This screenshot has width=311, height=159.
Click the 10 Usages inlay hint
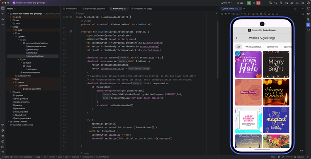(86, 21)
